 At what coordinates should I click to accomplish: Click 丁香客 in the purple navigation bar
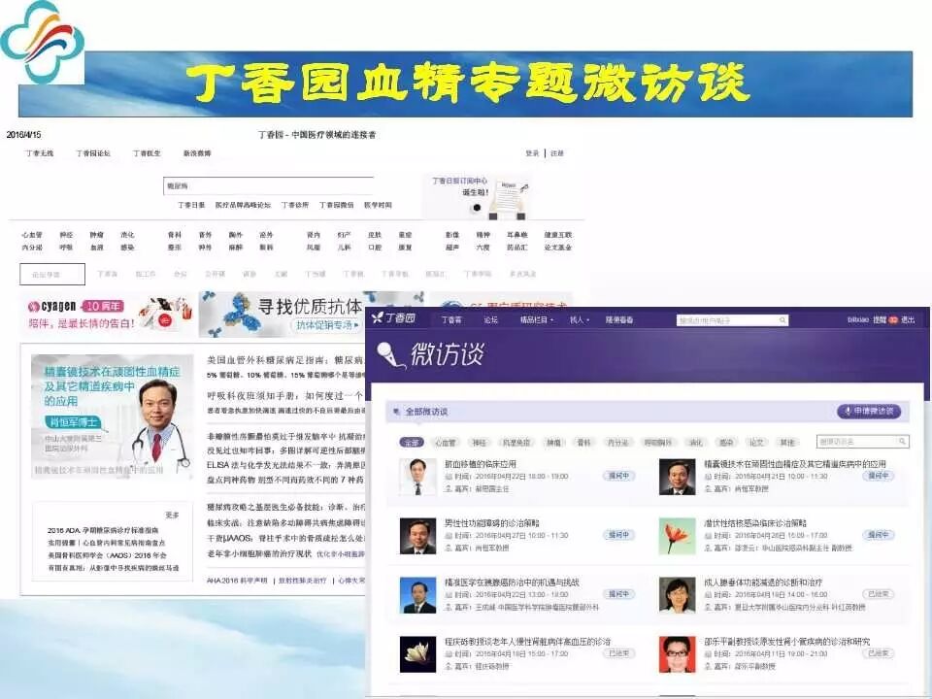pos(451,319)
